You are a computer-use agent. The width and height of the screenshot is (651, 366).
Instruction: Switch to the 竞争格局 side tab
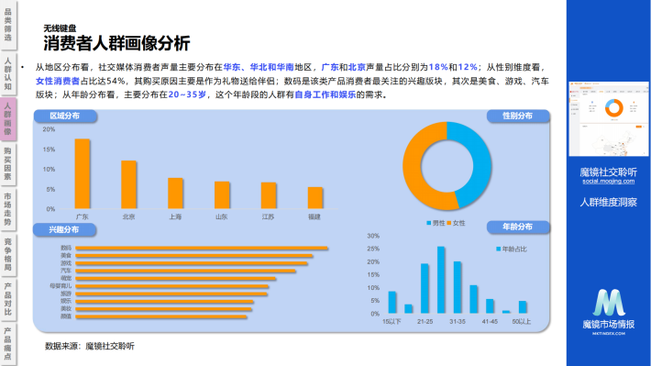point(8,254)
